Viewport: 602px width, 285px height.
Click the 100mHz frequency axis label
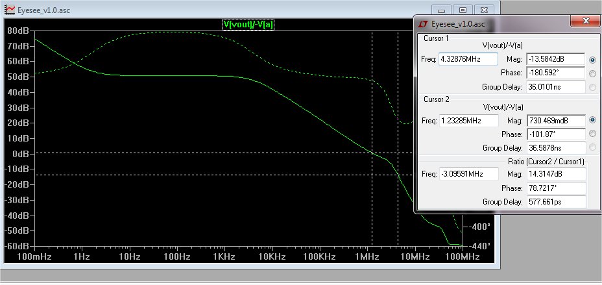(x=34, y=256)
